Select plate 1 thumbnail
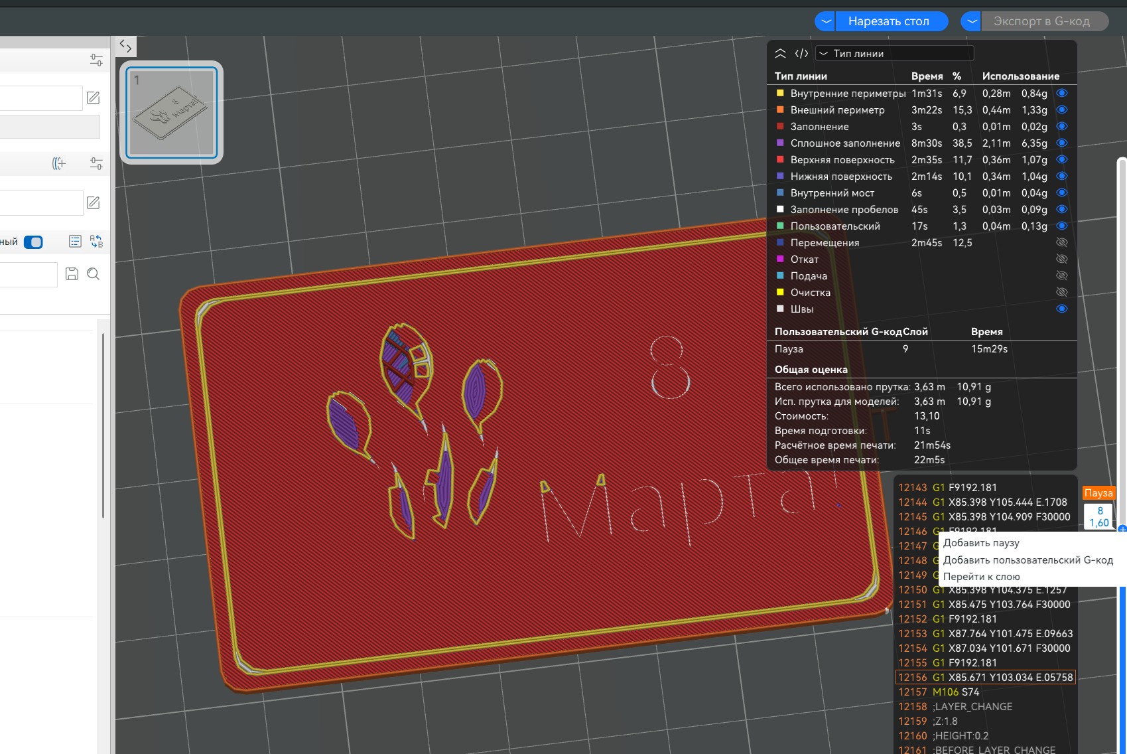1127x754 pixels. [x=171, y=112]
